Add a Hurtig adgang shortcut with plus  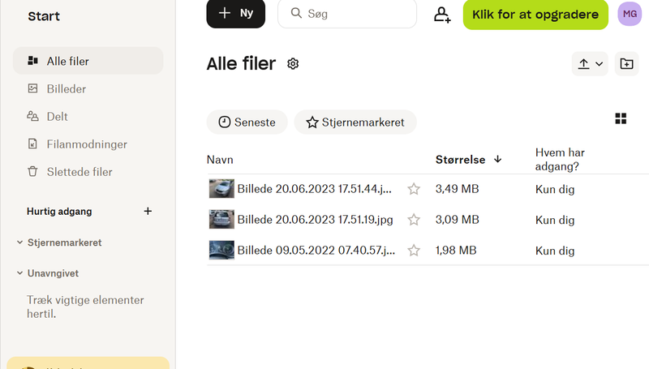(x=148, y=212)
